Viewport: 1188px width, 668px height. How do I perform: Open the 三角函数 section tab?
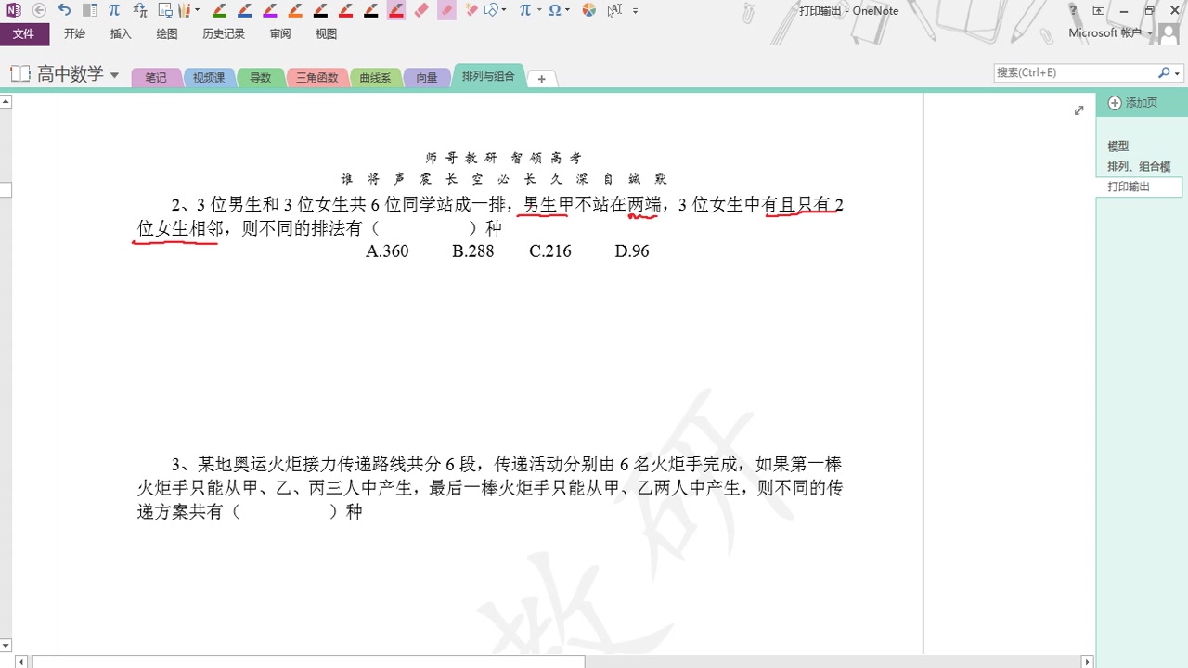[317, 78]
